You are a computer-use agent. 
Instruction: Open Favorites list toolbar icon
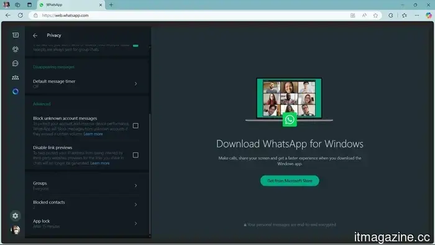coord(405,16)
